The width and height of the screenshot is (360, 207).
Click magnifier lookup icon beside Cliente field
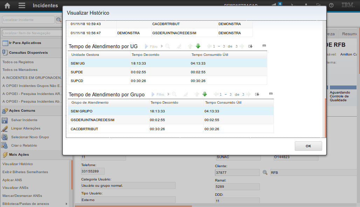coord(265,172)
